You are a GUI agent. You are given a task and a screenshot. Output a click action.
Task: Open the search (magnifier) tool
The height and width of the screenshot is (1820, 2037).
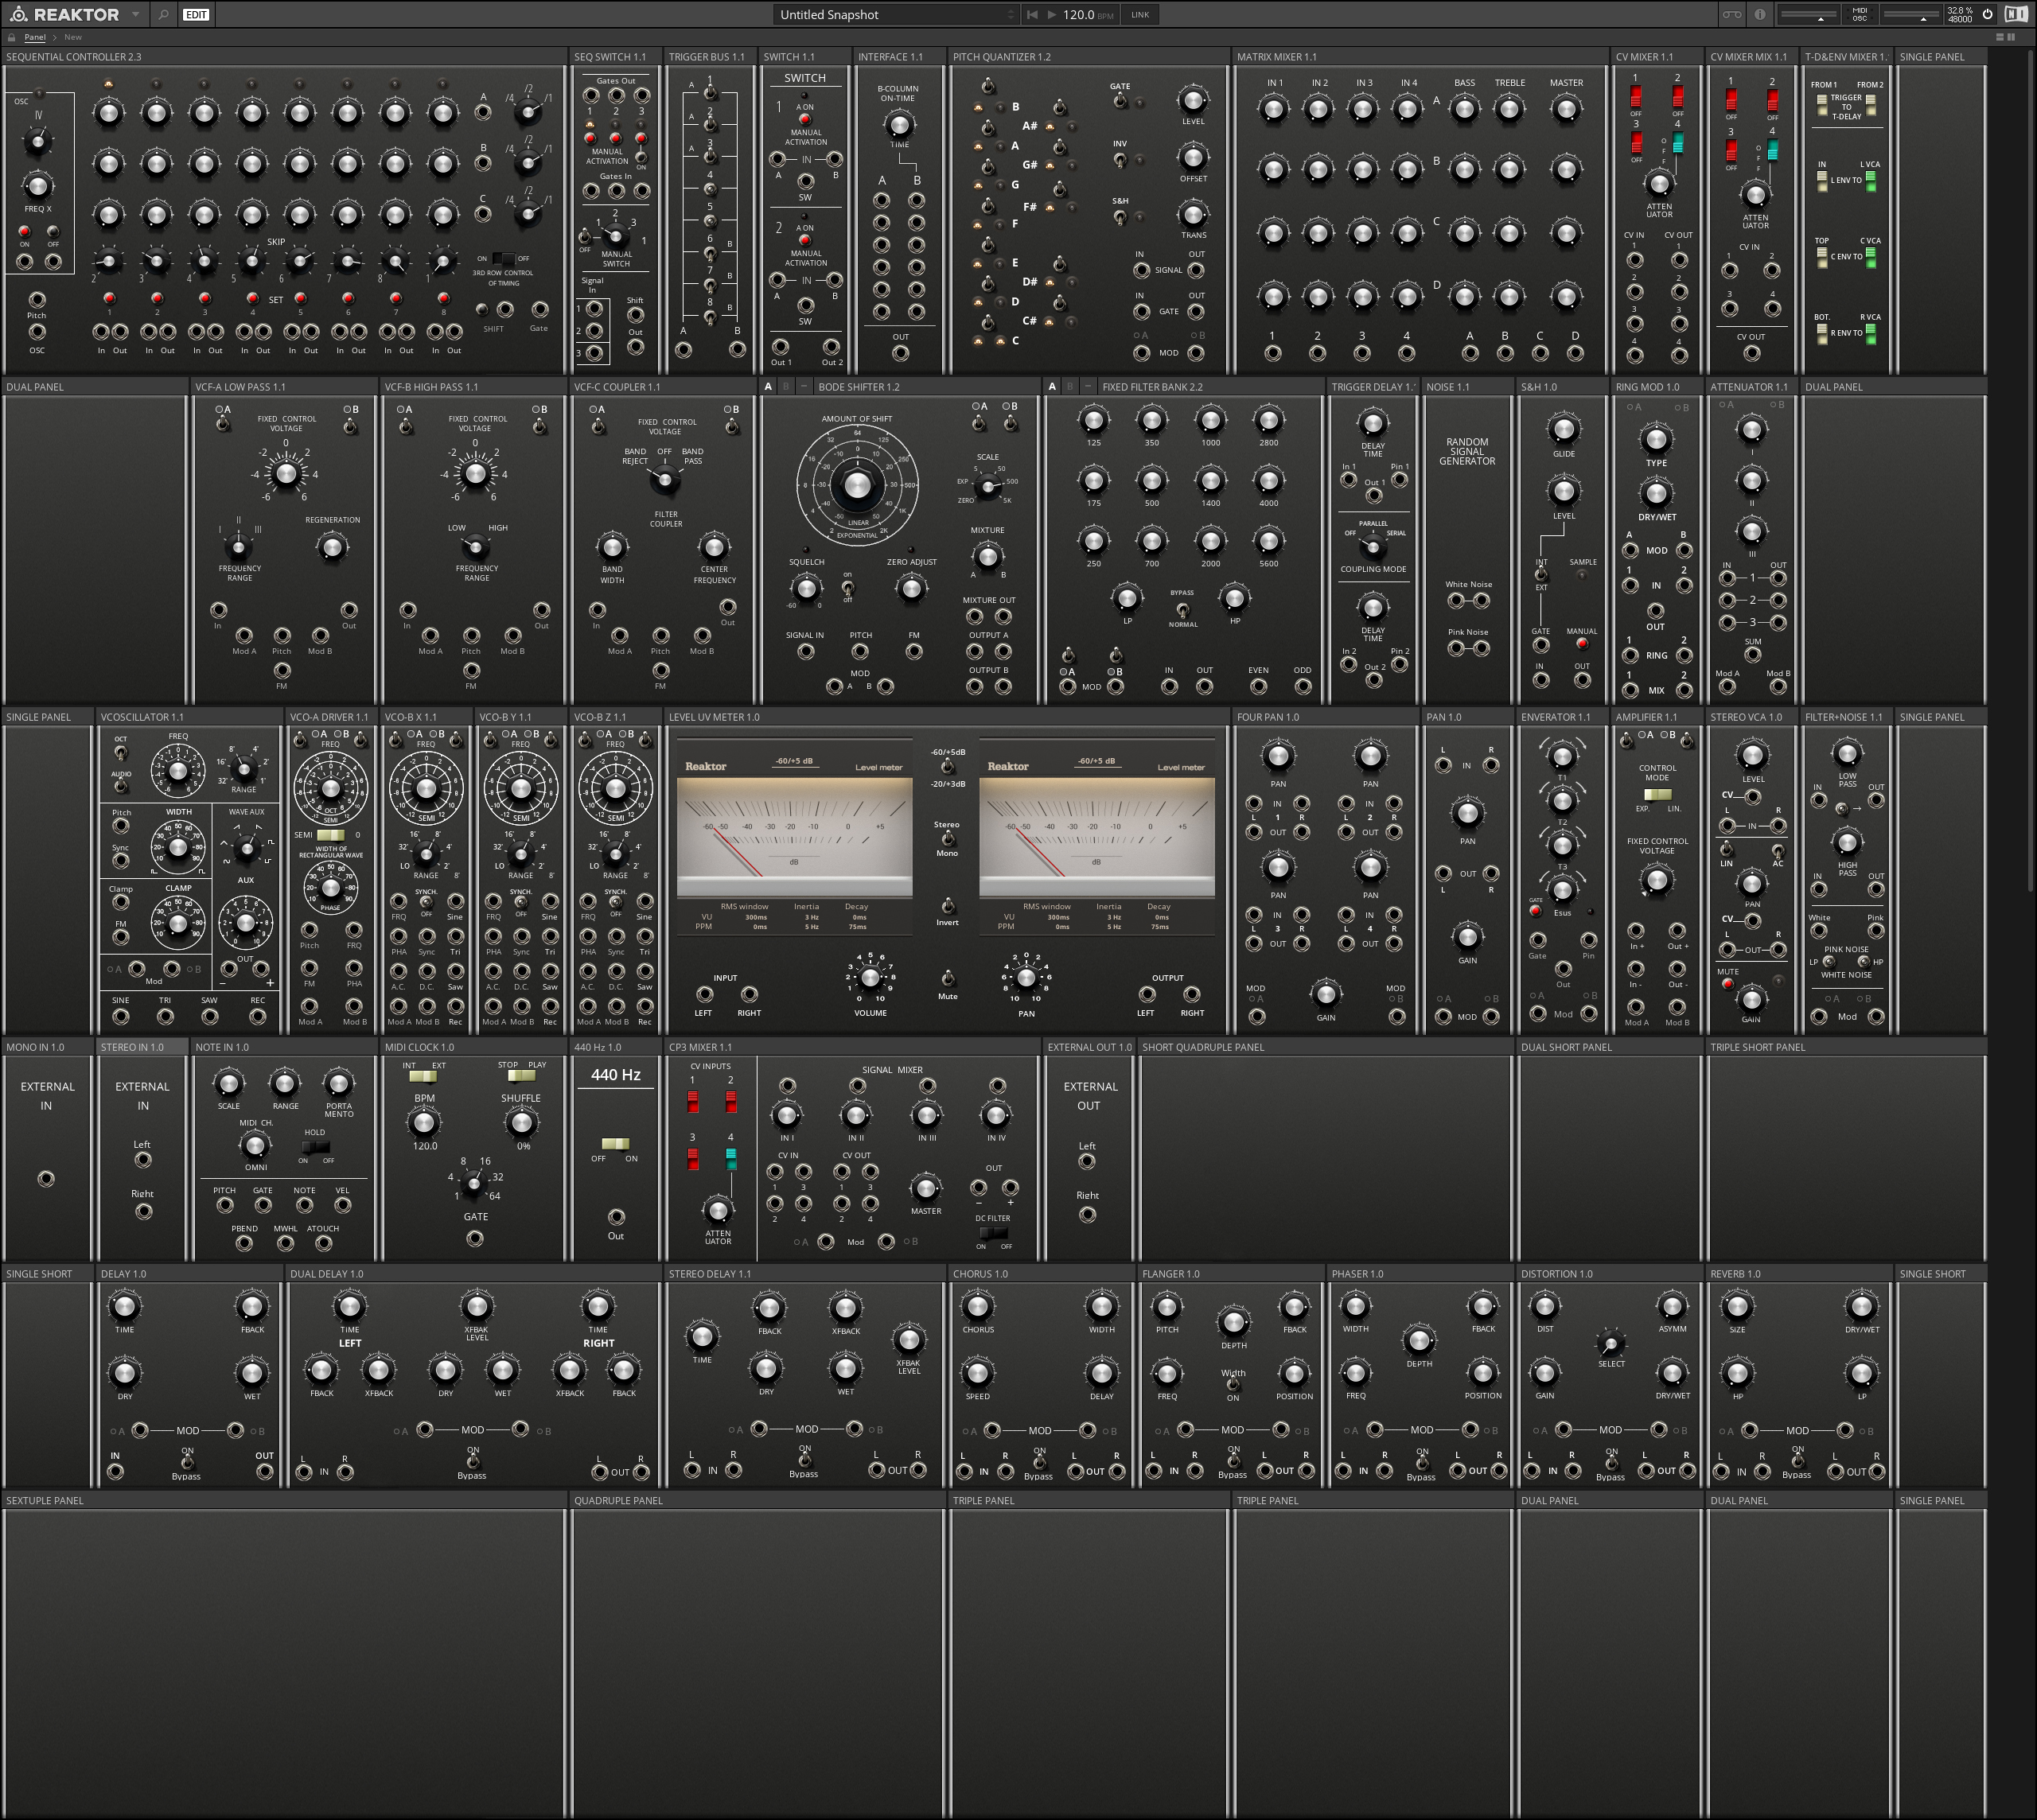click(163, 15)
